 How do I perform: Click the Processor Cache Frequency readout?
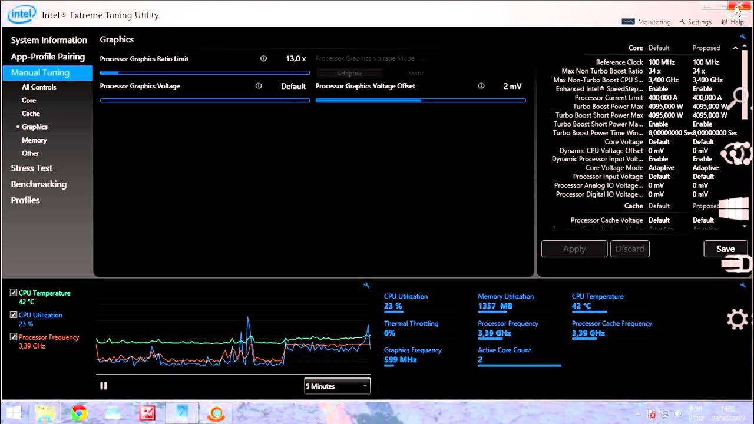click(x=611, y=329)
